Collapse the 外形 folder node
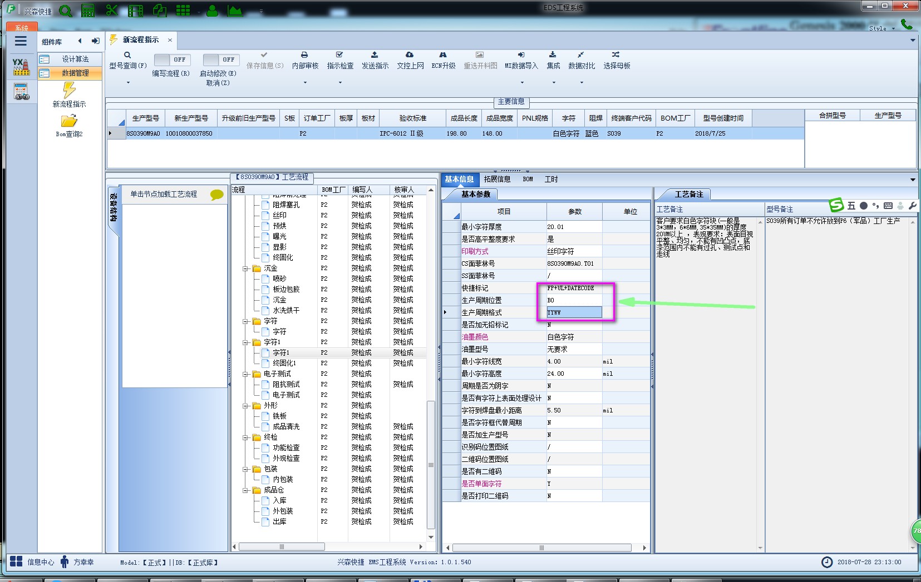 click(245, 406)
